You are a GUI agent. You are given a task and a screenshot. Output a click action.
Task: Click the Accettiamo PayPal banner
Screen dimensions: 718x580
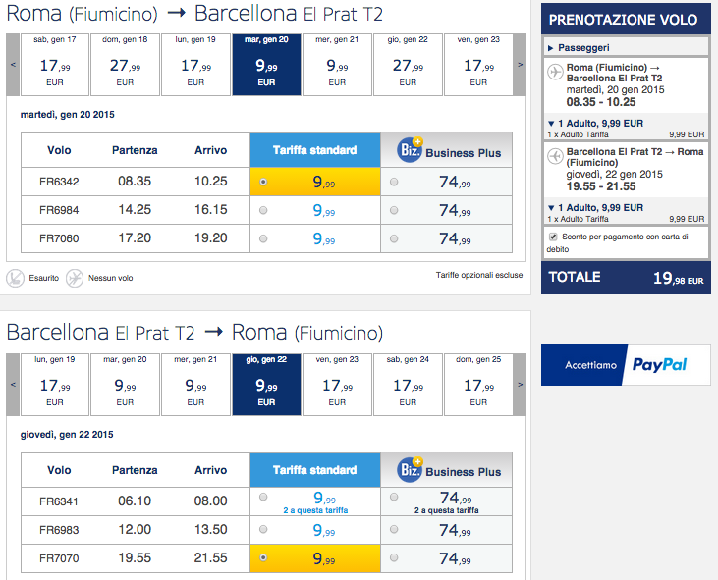point(626,365)
